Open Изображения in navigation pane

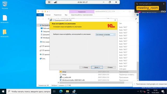[45, 38]
